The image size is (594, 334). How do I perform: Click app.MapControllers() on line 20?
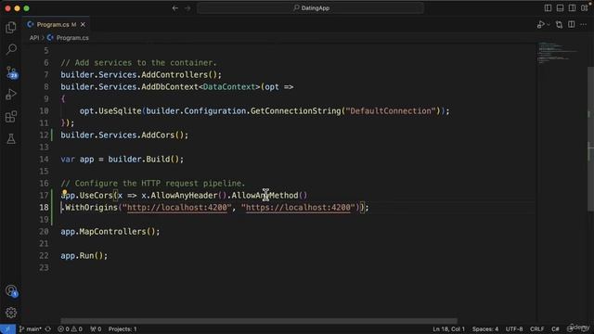[x=110, y=232]
